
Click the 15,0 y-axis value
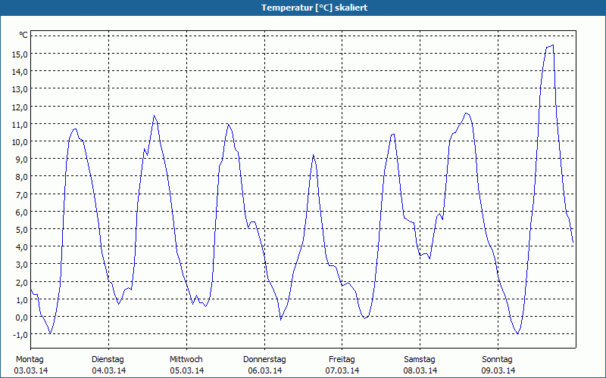coord(20,54)
